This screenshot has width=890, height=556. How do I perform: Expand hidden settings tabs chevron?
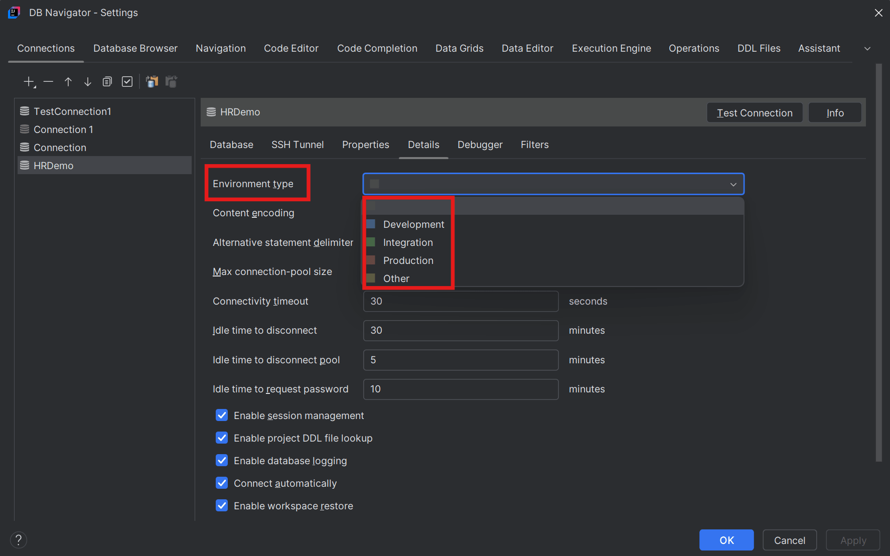pyautogui.click(x=867, y=49)
